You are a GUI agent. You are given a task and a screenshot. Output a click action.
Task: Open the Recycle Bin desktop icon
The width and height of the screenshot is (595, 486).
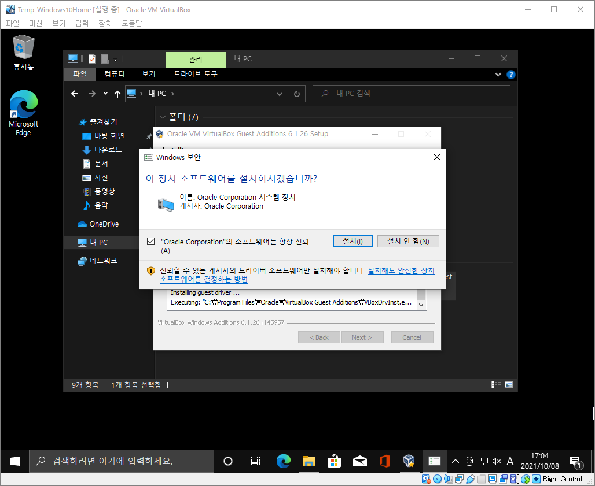tap(24, 52)
